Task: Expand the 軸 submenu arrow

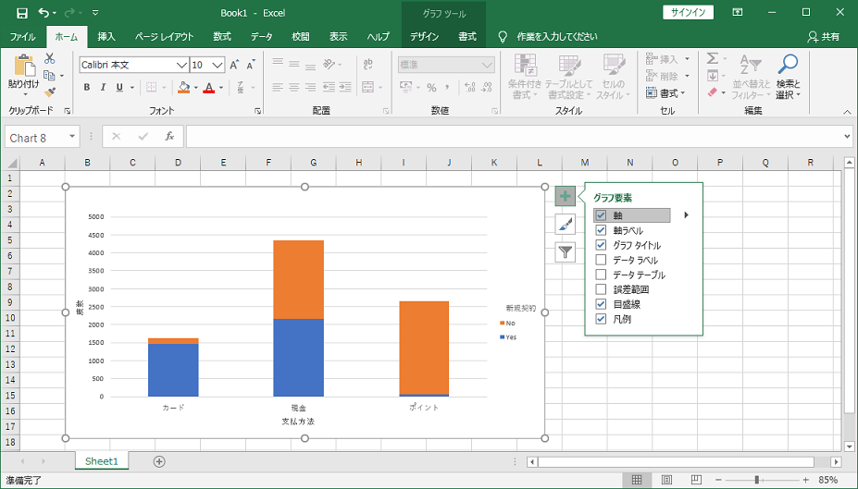Action: click(x=686, y=215)
